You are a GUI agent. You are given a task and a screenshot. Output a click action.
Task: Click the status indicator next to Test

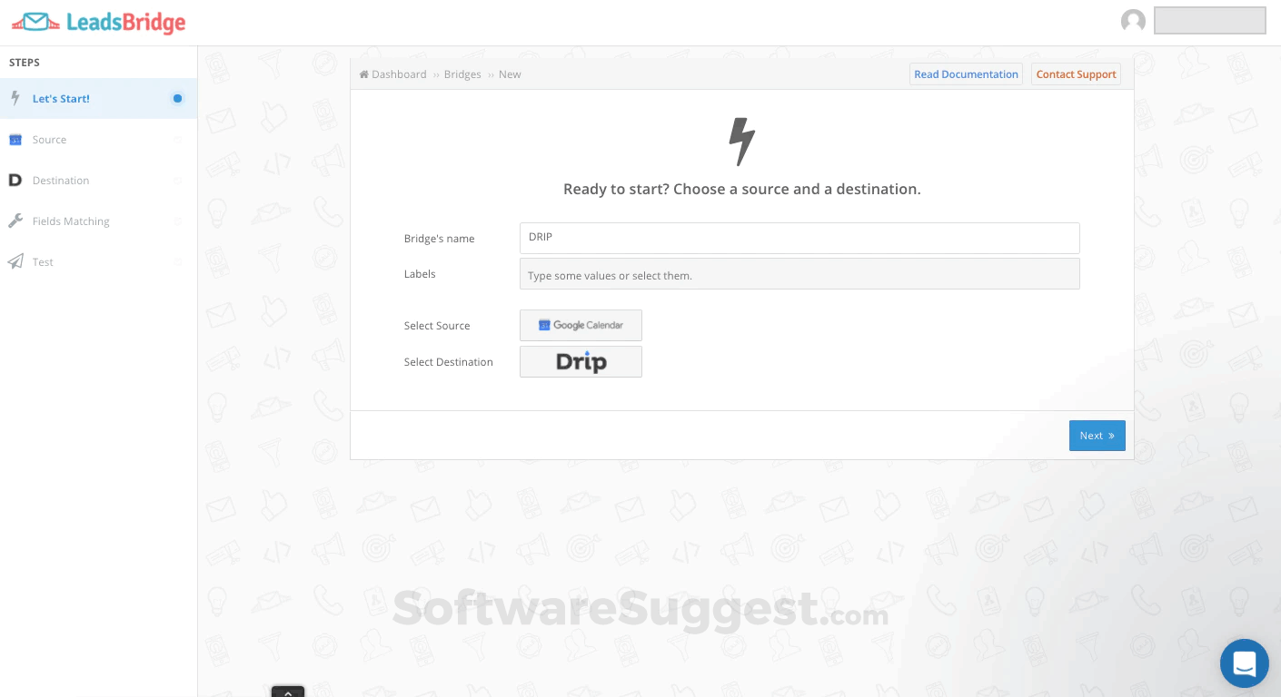click(177, 261)
